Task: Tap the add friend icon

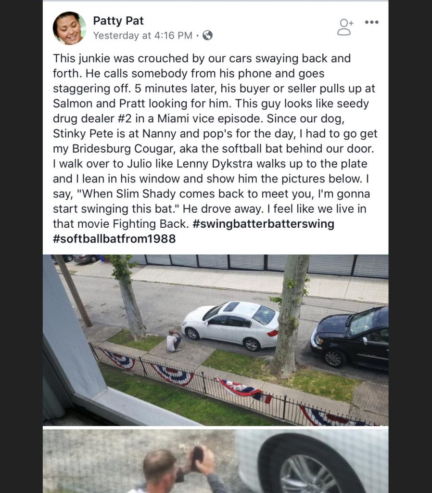Action: [345, 27]
